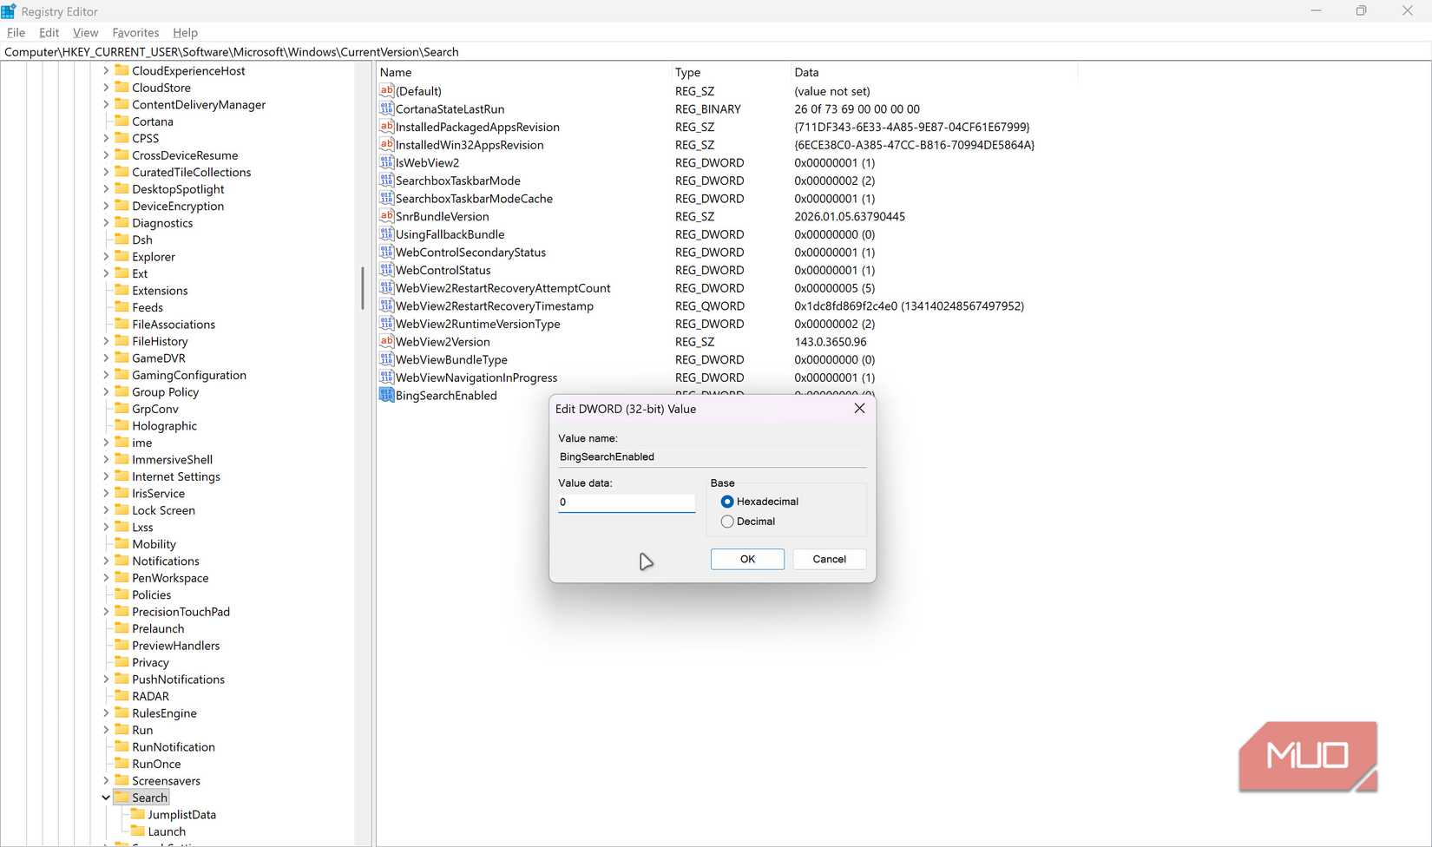The width and height of the screenshot is (1432, 847).
Task: Click the SearchboxTaskbarModeCache DWORD icon
Action: click(387, 198)
